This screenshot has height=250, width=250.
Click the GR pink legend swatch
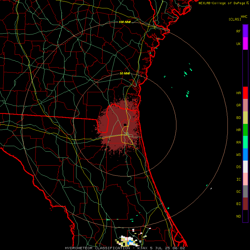[x=245, y=105]
